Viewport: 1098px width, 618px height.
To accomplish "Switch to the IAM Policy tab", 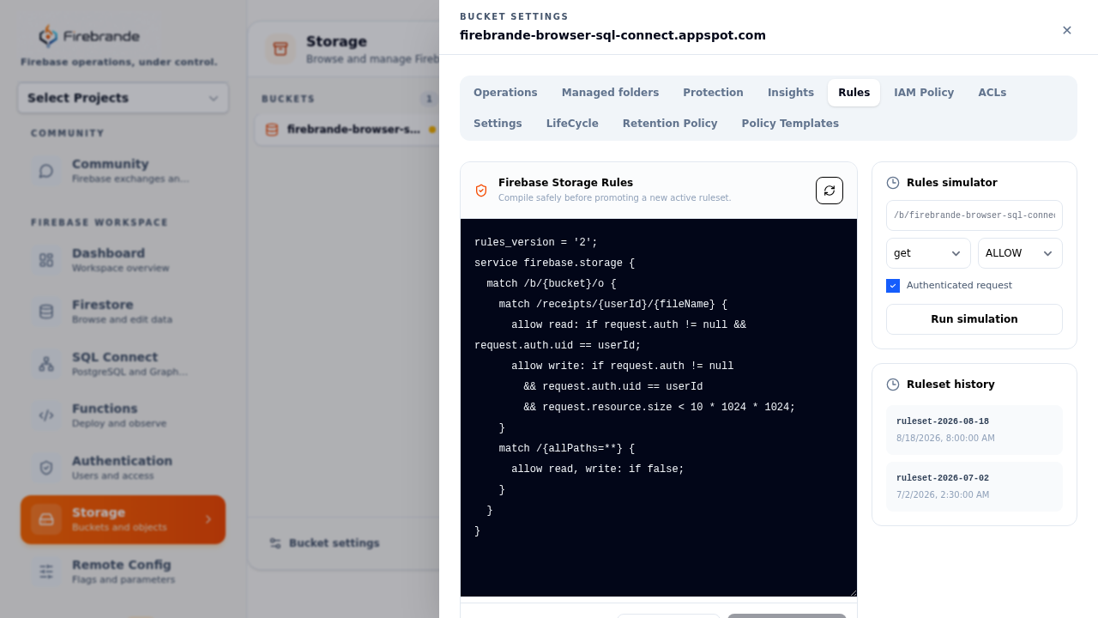I will pyautogui.click(x=924, y=93).
